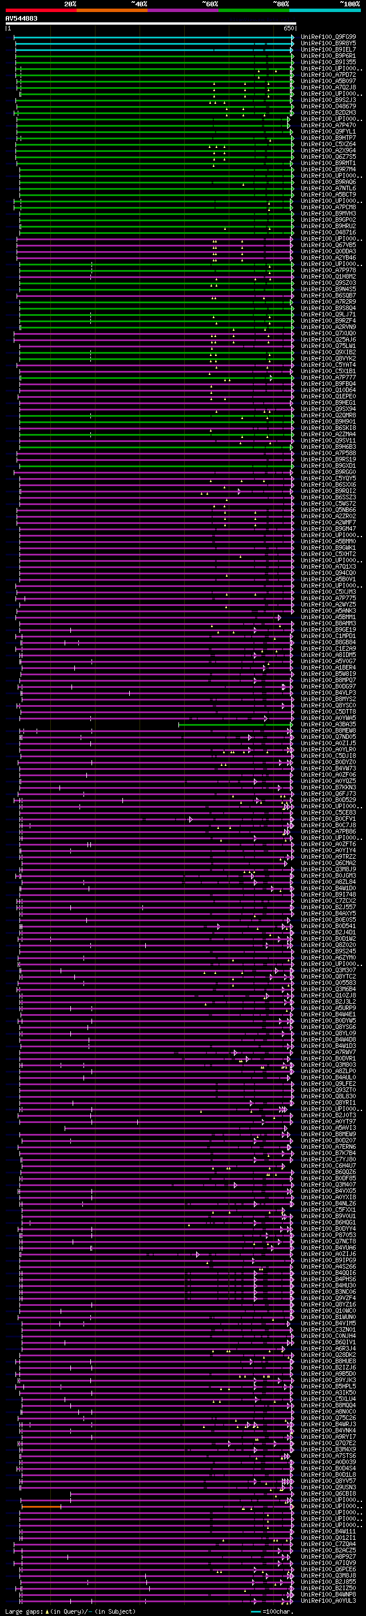Select UniRef100_A7PCM8 label
The image size is (366, 1616).
(x=328, y=207)
